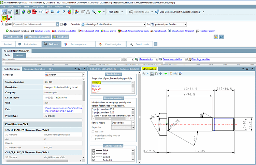
Task: Click the red connector icon beside yellow folder
Action: coord(10,18)
